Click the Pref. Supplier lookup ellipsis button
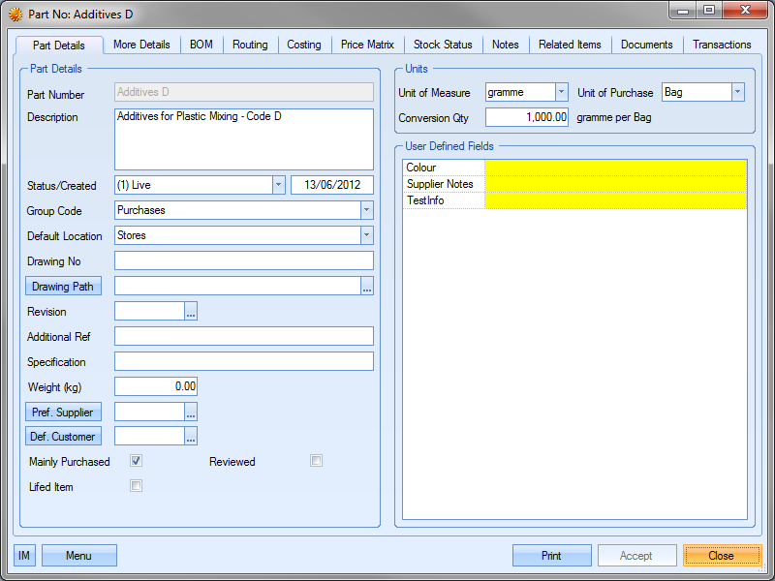The height and width of the screenshot is (581, 775). pyautogui.click(x=191, y=413)
